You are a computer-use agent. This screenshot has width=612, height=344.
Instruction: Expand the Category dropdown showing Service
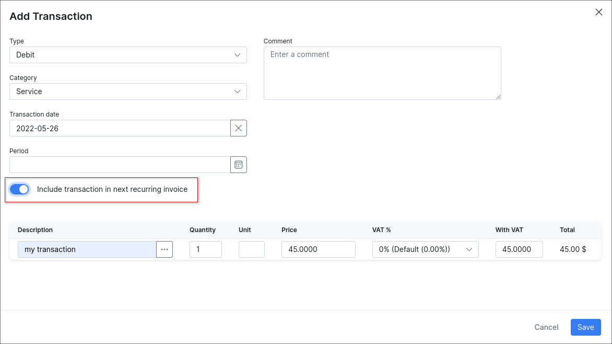coord(128,91)
